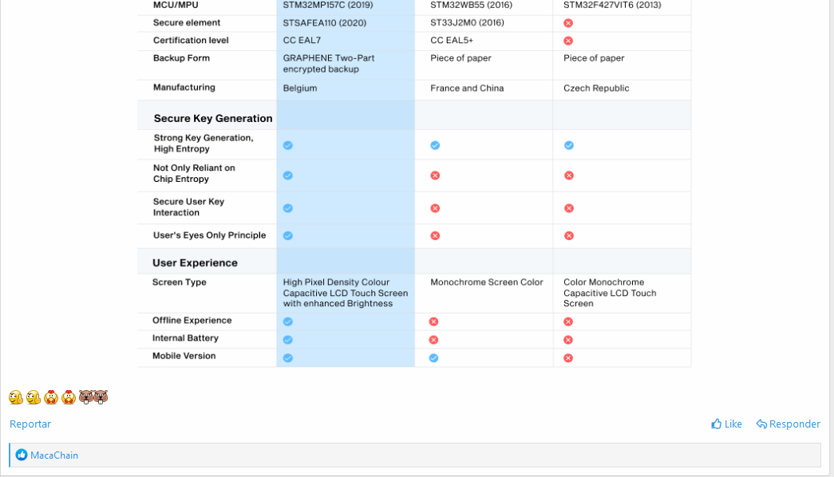Image resolution: width=834 pixels, height=477 pixels.
Task: Like this forum post
Action: 726,424
